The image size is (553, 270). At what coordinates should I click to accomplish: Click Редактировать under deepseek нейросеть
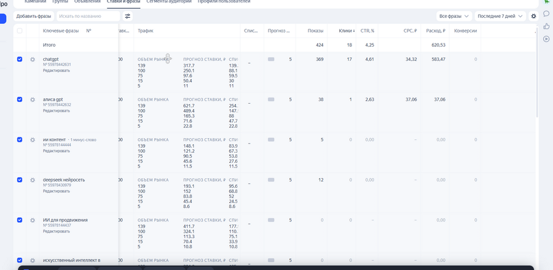(x=57, y=191)
